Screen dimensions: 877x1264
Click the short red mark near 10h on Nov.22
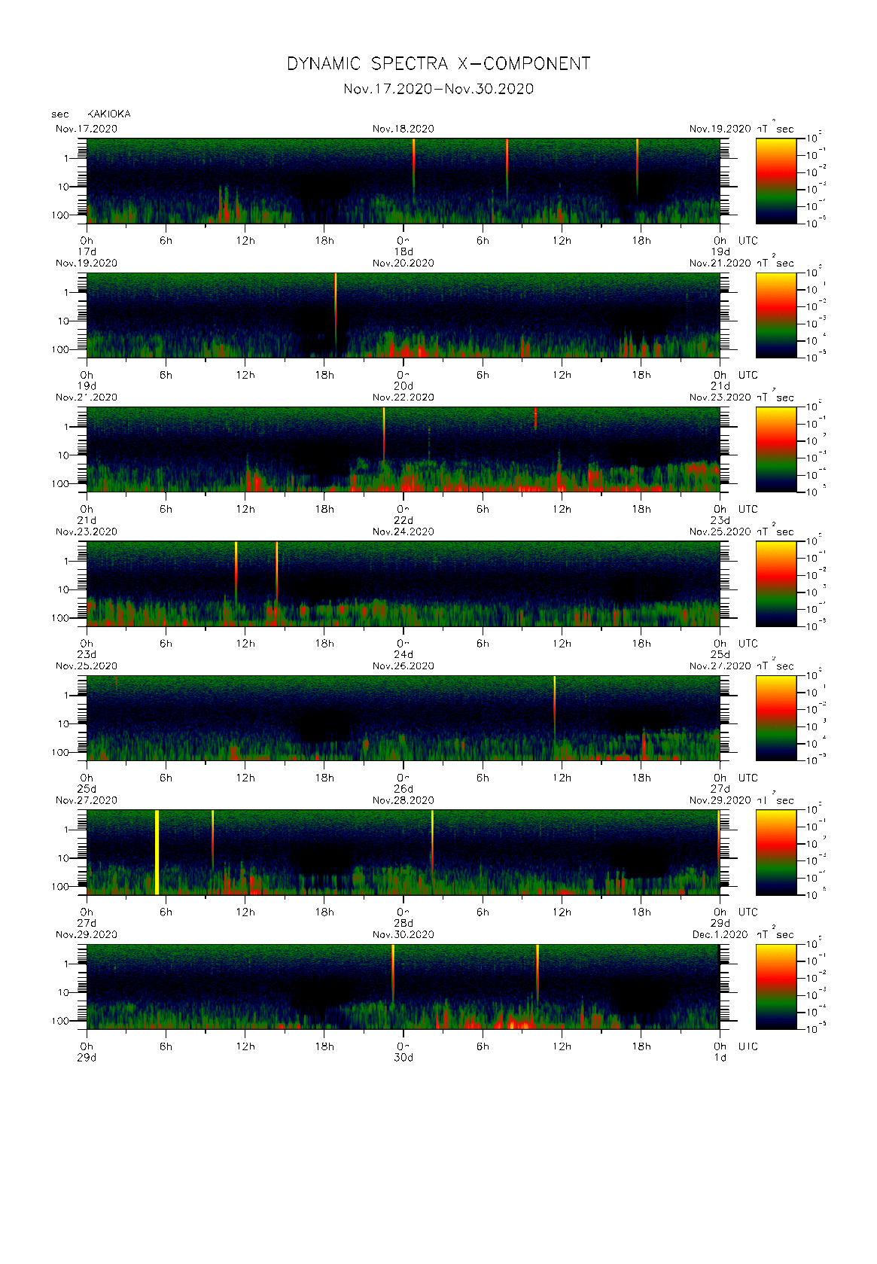(x=535, y=418)
